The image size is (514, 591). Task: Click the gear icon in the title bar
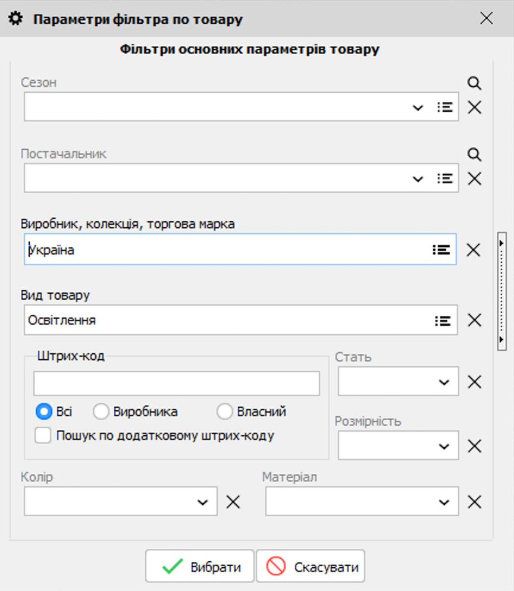coord(15,18)
